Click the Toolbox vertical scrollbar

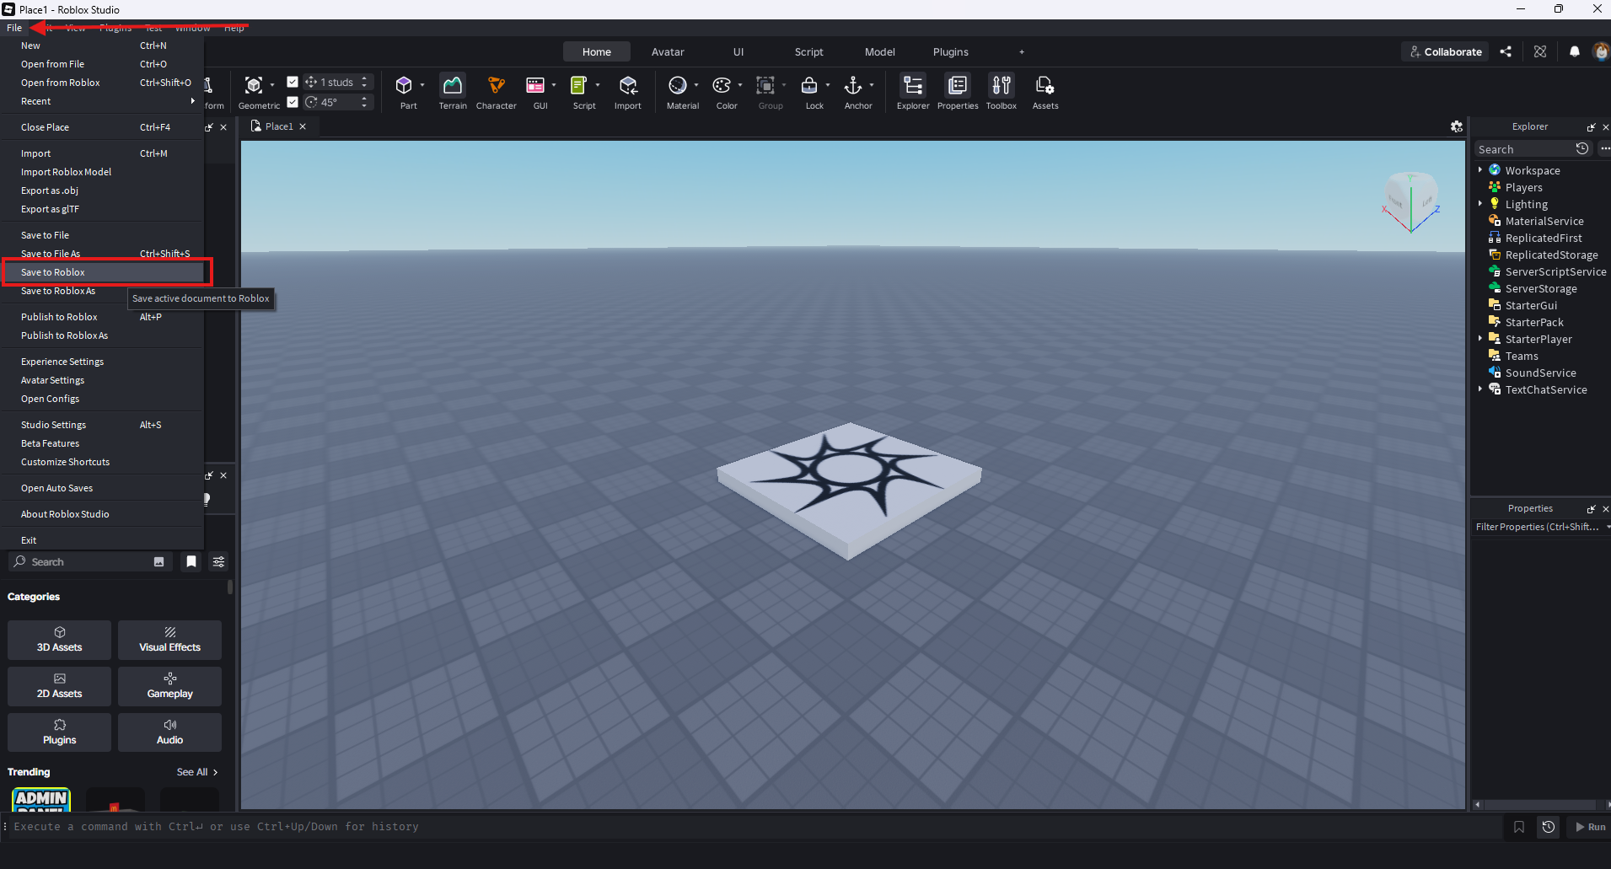point(229,587)
